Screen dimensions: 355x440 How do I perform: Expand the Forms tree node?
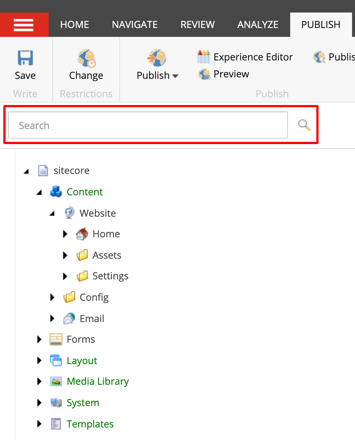[39, 339]
